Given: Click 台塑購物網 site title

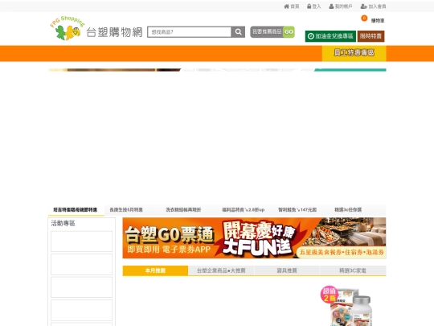Looking at the screenshot, I should [x=114, y=32].
